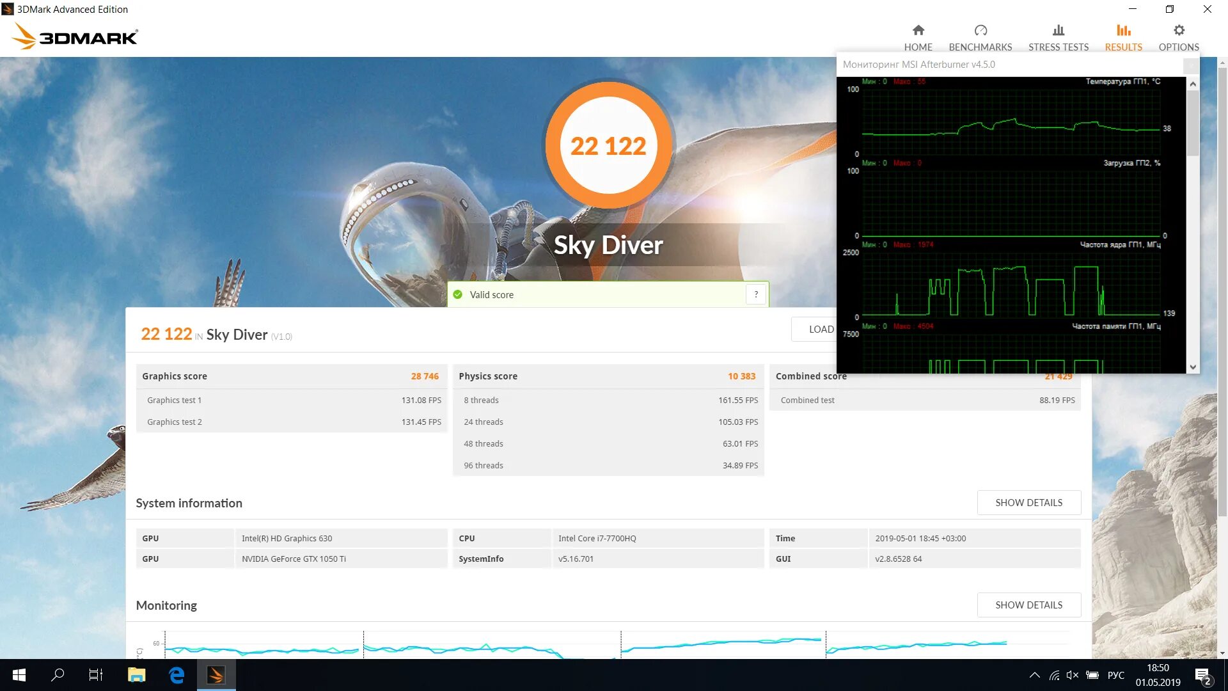Select the Results tab

pos(1123,38)
